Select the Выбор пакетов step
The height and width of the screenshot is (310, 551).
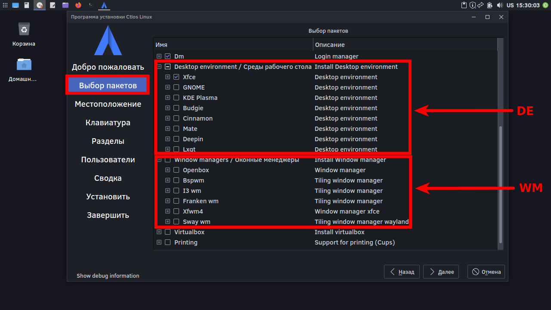[108, 85]
